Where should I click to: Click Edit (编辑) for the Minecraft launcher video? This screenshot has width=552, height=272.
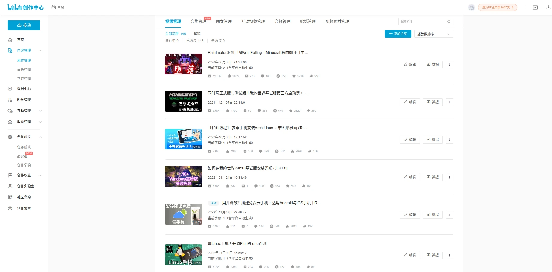410,102
